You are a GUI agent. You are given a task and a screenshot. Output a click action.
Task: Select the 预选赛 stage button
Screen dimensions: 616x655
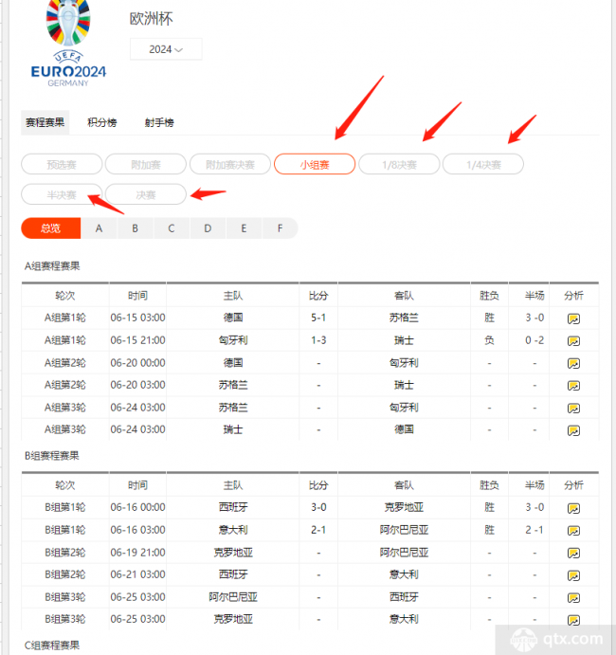pos(62,164)
